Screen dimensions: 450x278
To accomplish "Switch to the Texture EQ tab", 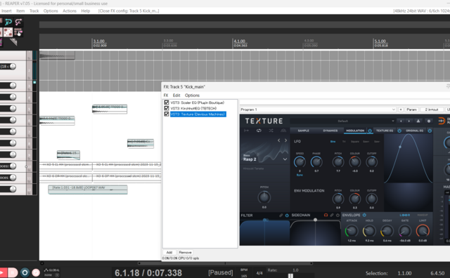I will coord(385,131).
